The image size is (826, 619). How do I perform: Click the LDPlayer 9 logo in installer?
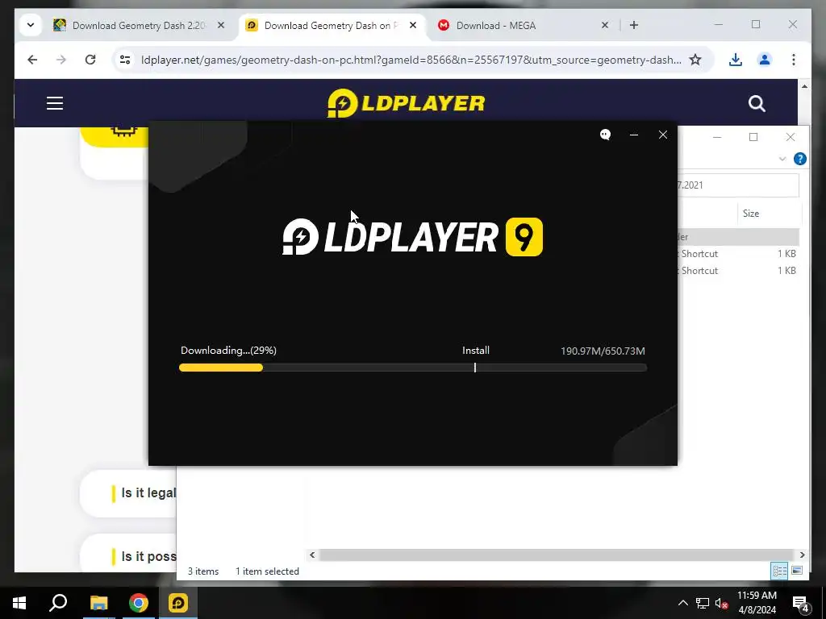click(412, 237)
